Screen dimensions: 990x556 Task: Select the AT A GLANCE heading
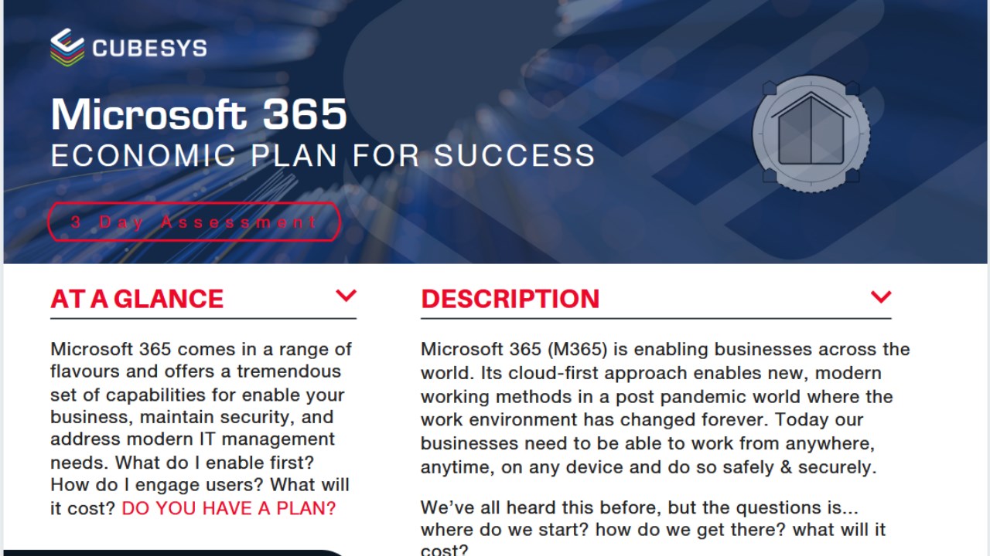(x=137, y=299)
